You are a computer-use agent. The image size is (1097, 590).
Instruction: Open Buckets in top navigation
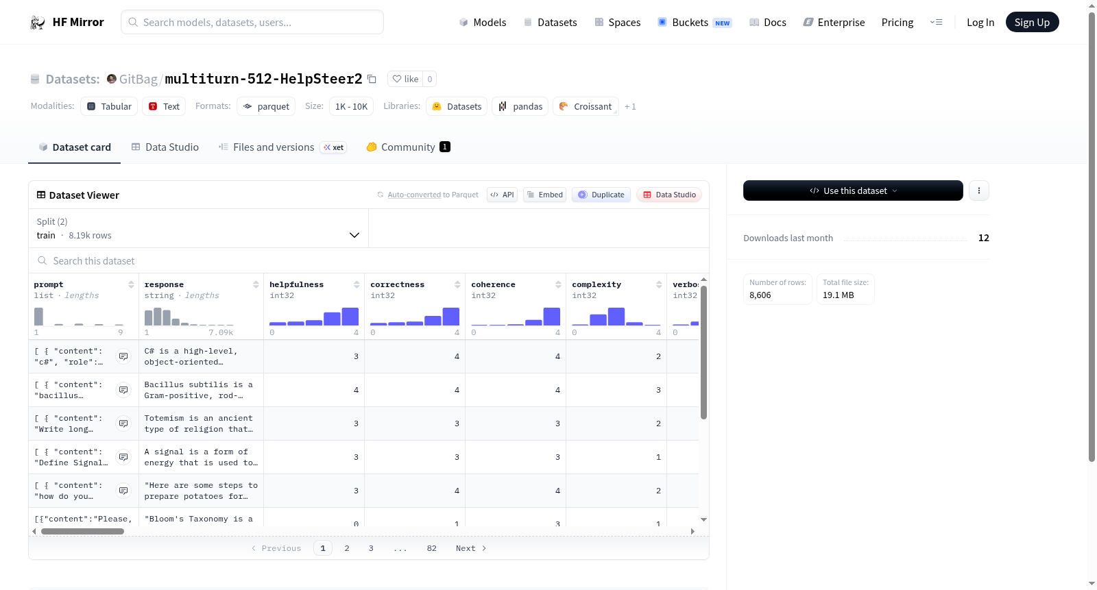pyautogui.click(x=695, y=23)
